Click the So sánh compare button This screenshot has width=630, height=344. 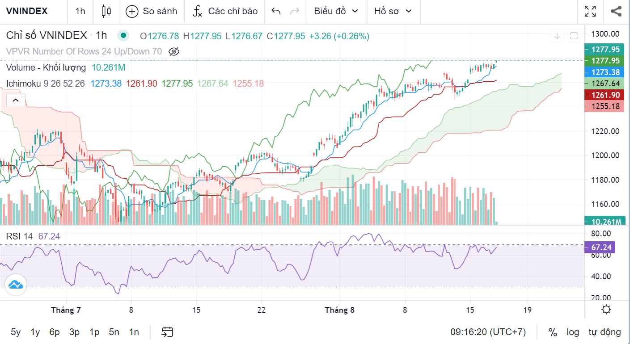pos(152,12)
